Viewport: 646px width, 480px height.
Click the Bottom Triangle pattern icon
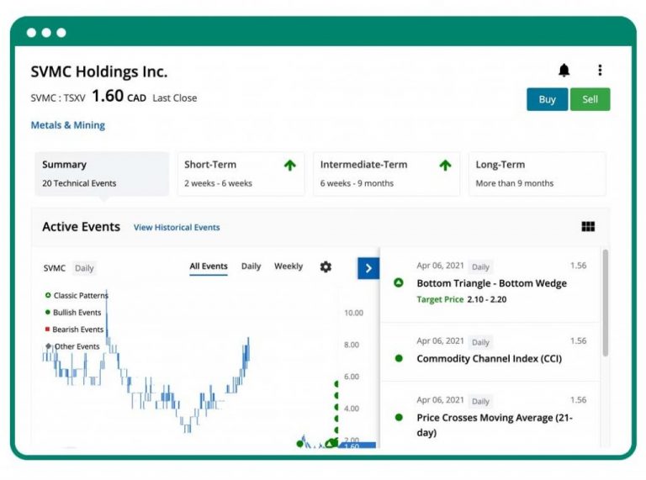coord(399,282)
